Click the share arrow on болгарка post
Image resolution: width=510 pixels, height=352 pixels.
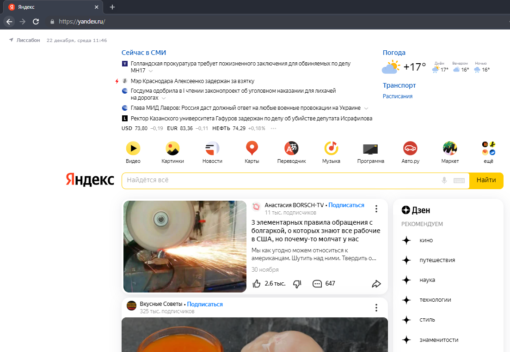[376, 284]
